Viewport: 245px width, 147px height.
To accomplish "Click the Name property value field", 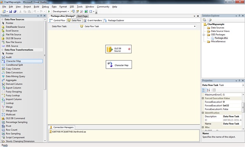I will point(232,124).
